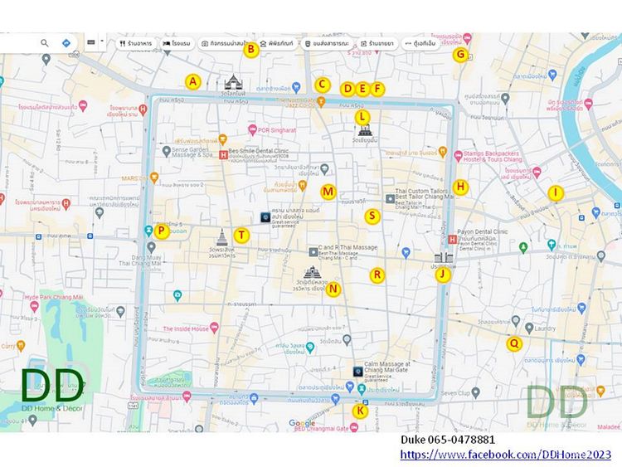Select the Wat Phra Singh temple icon
This screenshot has height=467, width=622.
tap(221, 237)
